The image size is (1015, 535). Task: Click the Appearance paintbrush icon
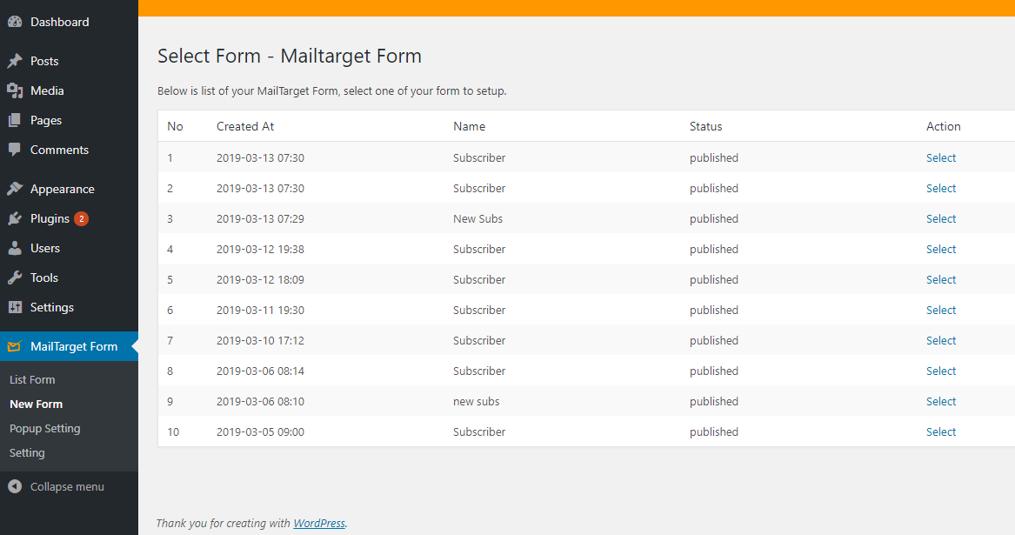click(x=15, y=189)
